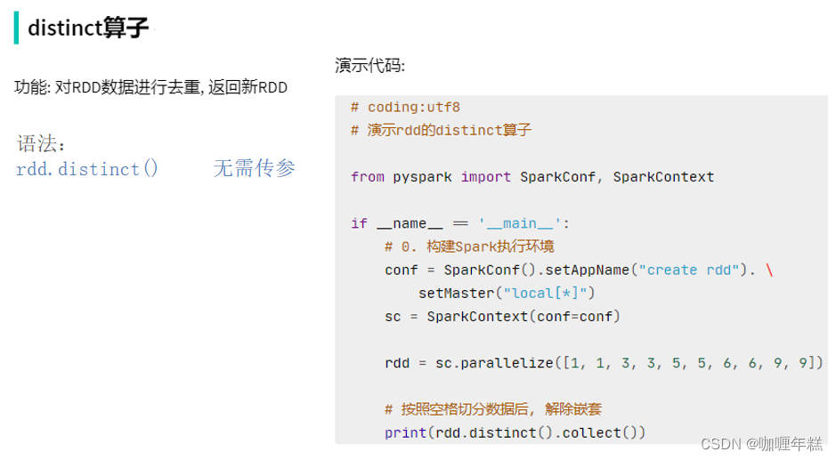
Task: Click the '# 演示rdd的distinct算子' comment
Action: (x=441, y=130)
